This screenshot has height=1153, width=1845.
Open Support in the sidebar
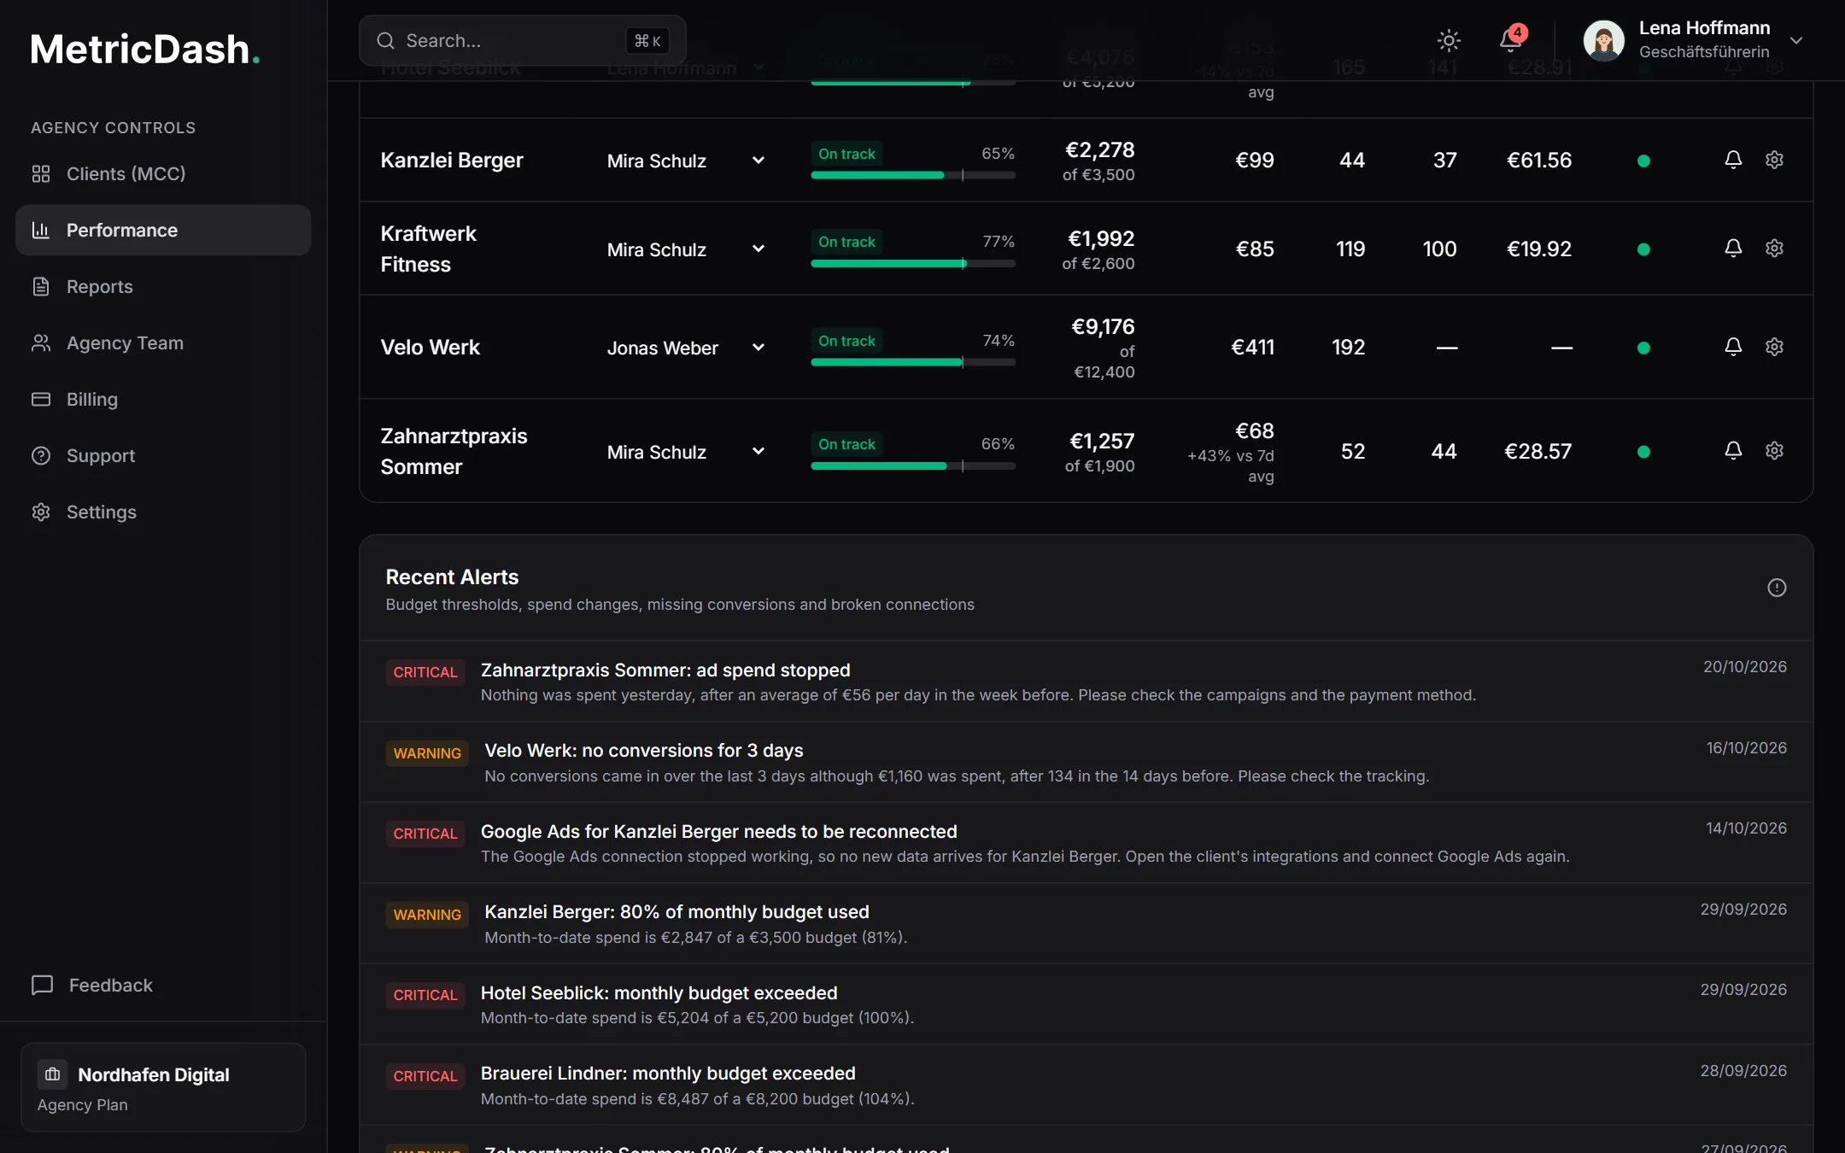coord(163,455)
